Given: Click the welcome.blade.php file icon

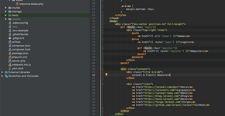Looking at the screenshot, I should click(17, 4).
